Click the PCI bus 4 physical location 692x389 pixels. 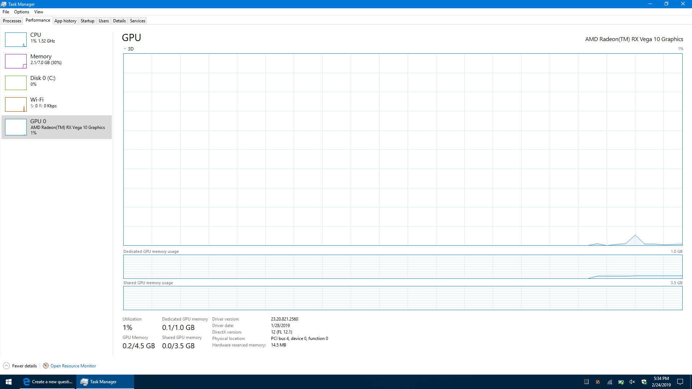tap(300, 339)
